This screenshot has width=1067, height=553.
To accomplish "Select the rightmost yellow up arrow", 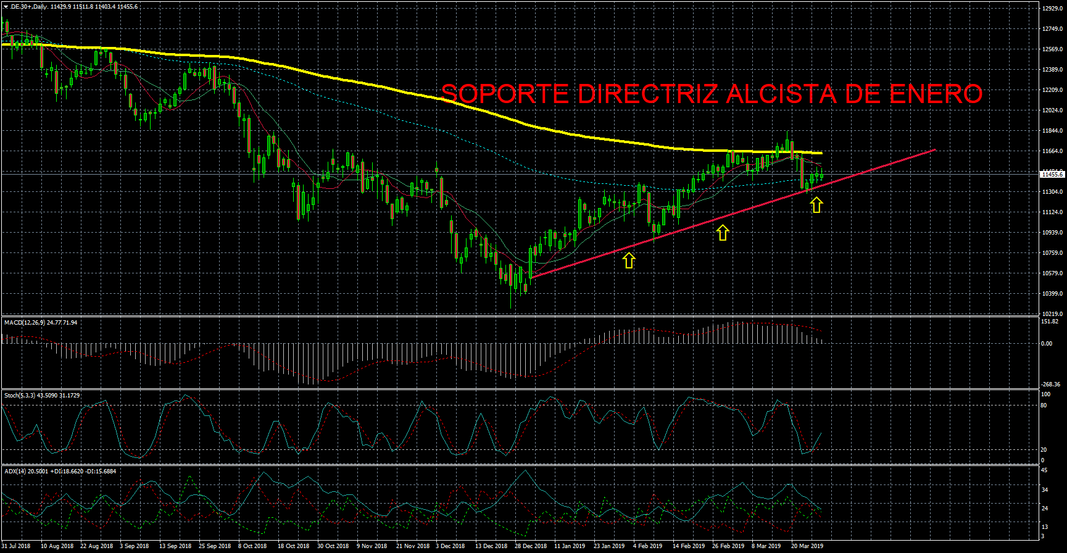I will 816,204.
